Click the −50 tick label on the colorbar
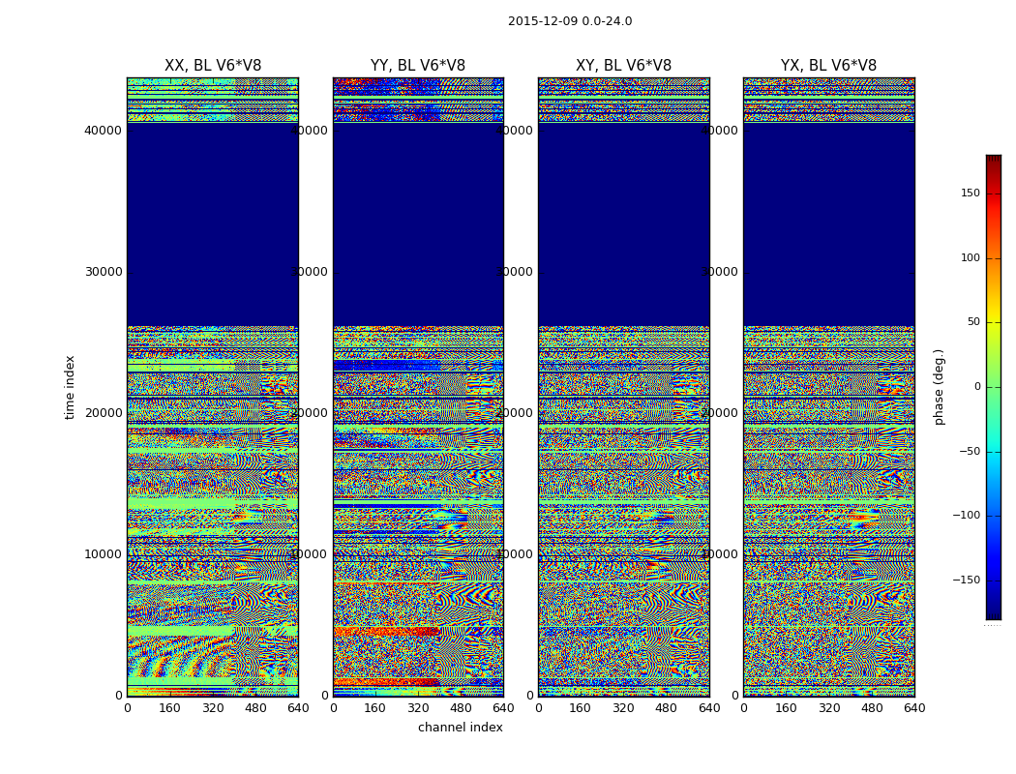The image size is (1016, 774). (970, 452)
